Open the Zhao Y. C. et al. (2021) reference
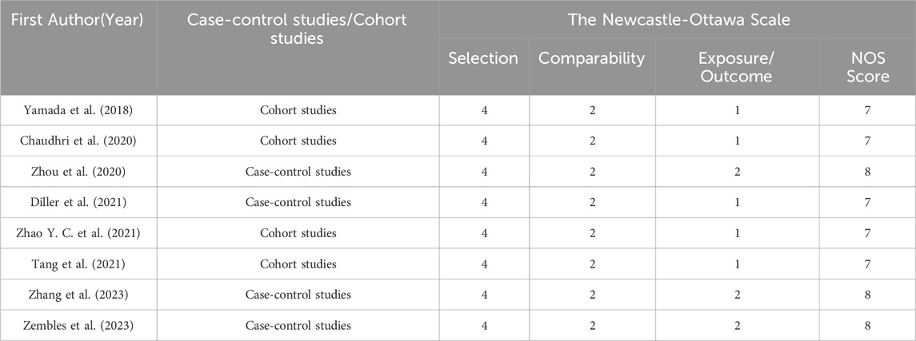Viewport: 916px width, 341px height. pos(78,233)
